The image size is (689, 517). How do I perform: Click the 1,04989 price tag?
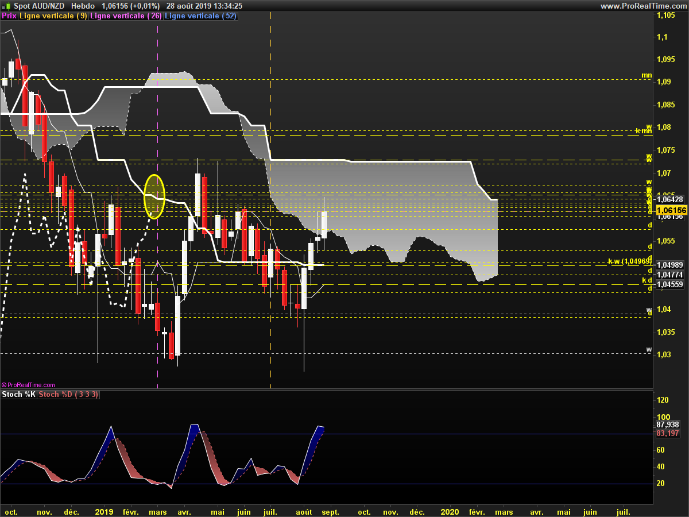coord(669,265)
